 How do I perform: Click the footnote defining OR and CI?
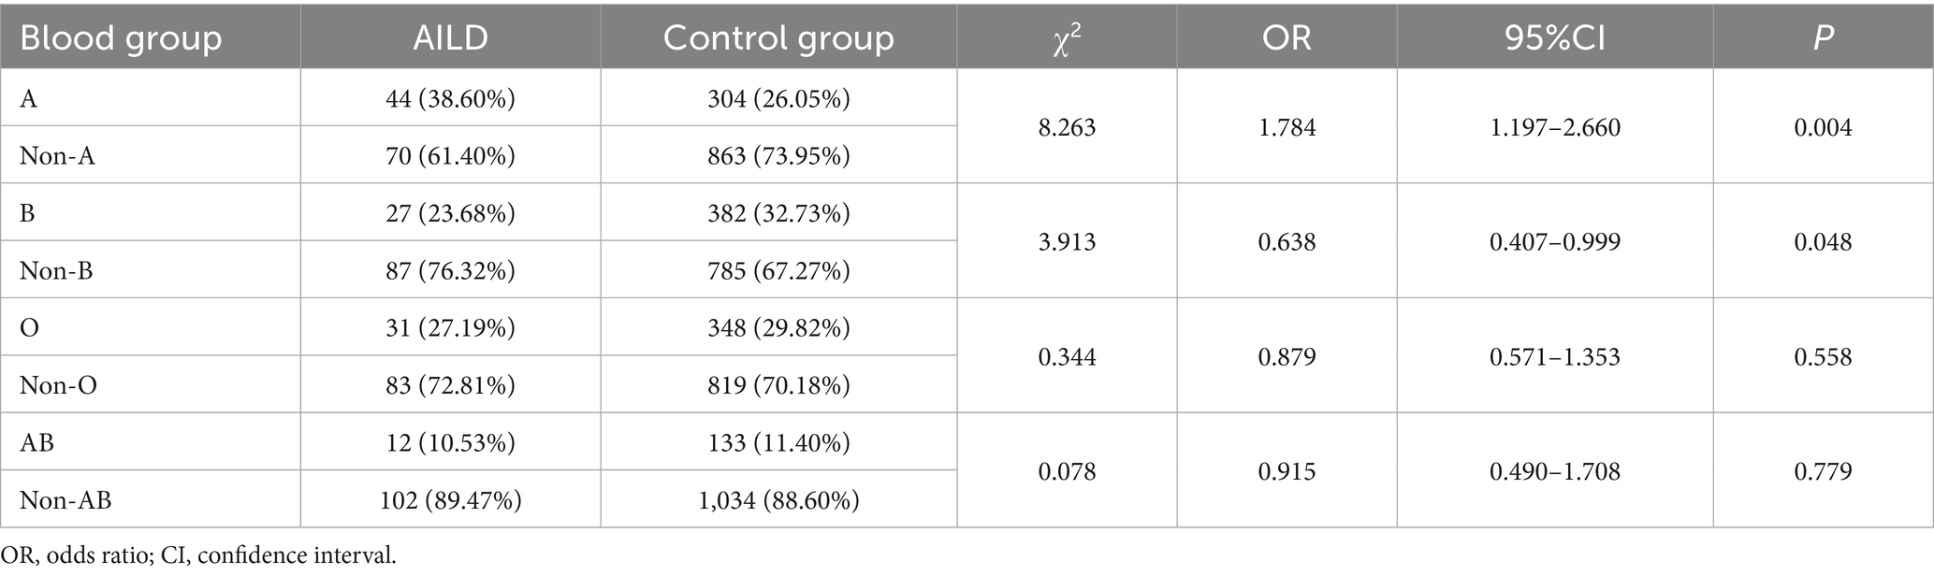click(198, 556)
